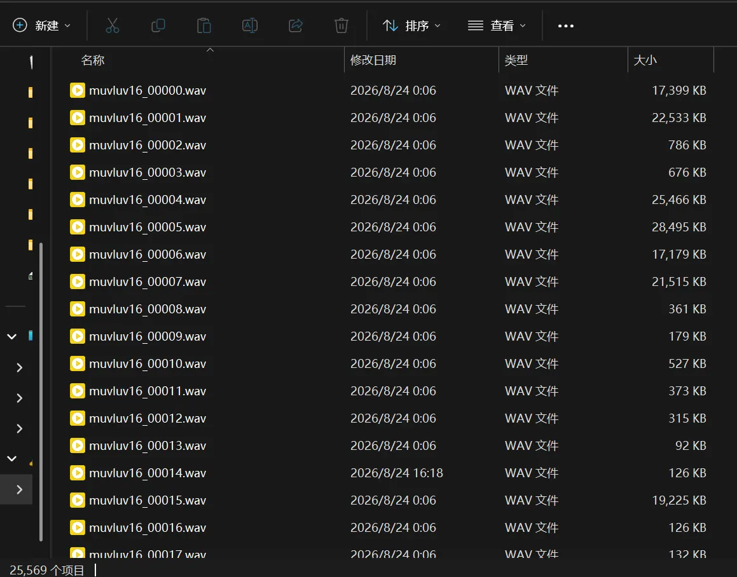Click icon of muvluv16_00016.wav
This screenshot has height=577, width=737.
click(78, 527)
